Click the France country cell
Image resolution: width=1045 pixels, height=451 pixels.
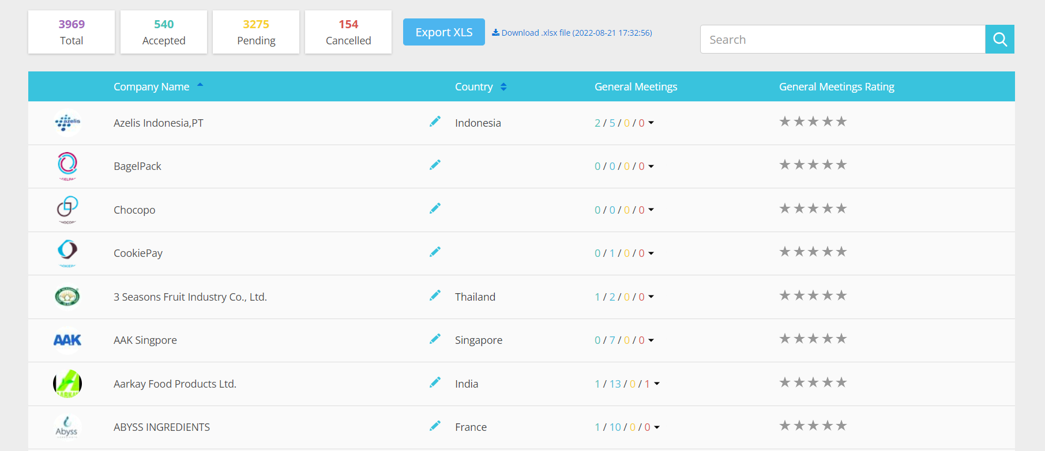(x=471, y=427)
